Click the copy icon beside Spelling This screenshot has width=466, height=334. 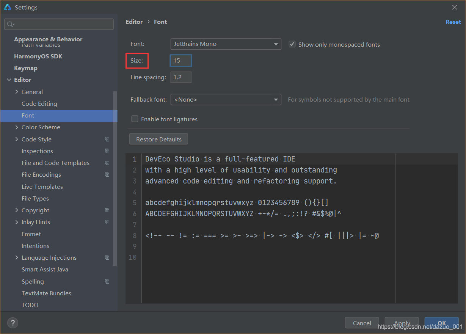(107, 281)
